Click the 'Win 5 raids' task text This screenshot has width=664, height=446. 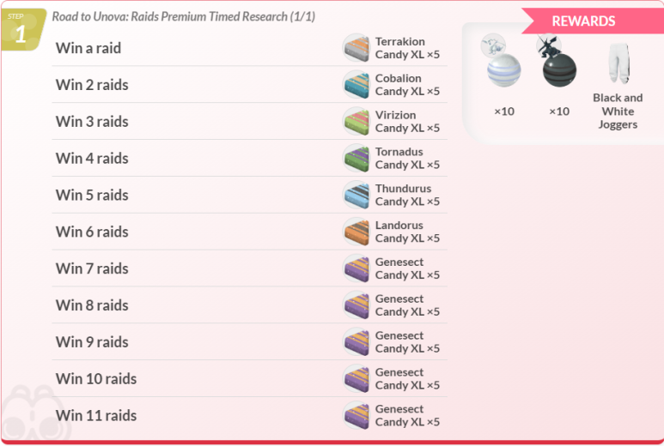click(x=92, y=195)
